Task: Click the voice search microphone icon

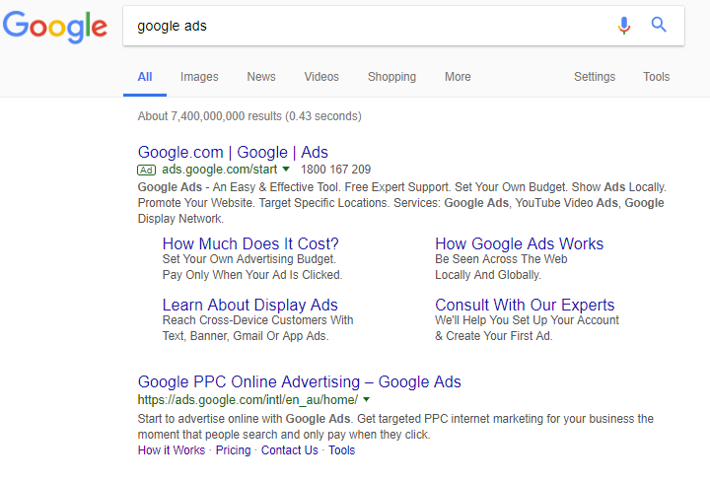Action: tap(623, 26)
